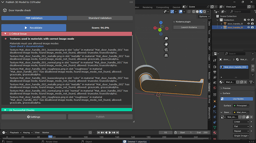The height and width of the screenshot is (143, 256).
Task: Toggle X-ray display icon in viewport header
Action: click(189, 11)
